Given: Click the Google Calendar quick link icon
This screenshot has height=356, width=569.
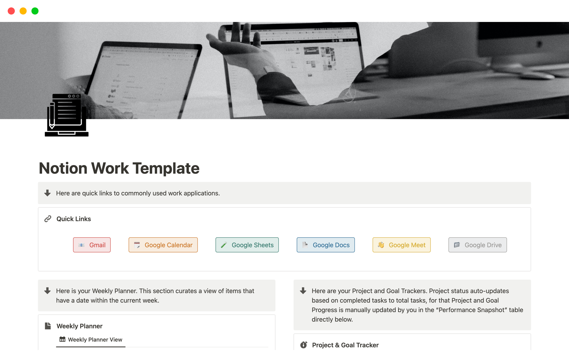Looking at the screenshot, I should pyautogui.click(x=137, y=245).
